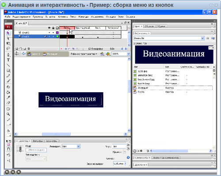Open the Текст menu
This screenshot has height=176, width=221.
(73, 17)
